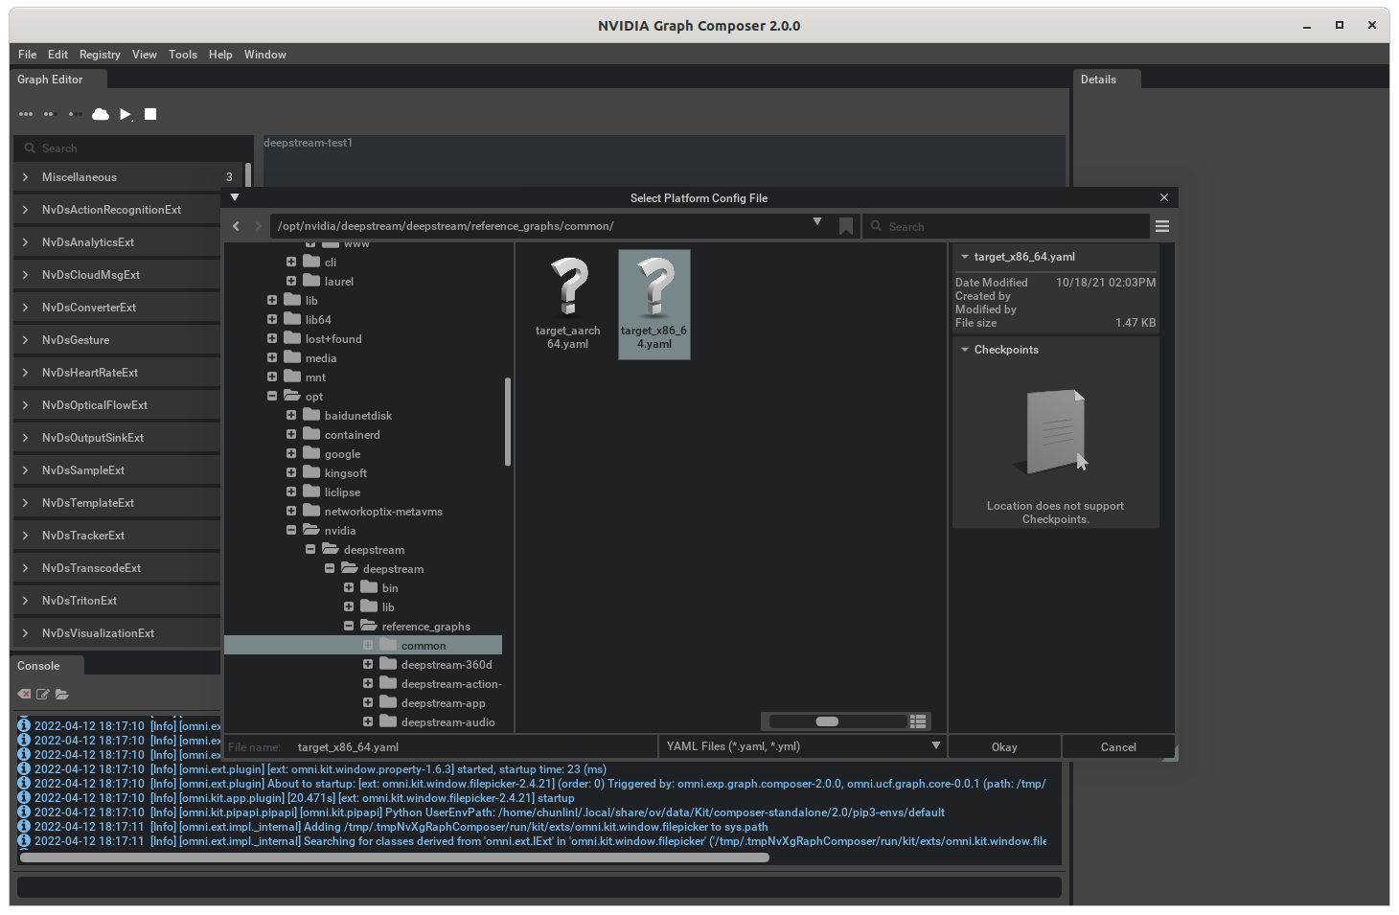This screenshot has width=1399, height=915.
Task: Click the bookmark icon beside the path bar
Action: (845, 226)
